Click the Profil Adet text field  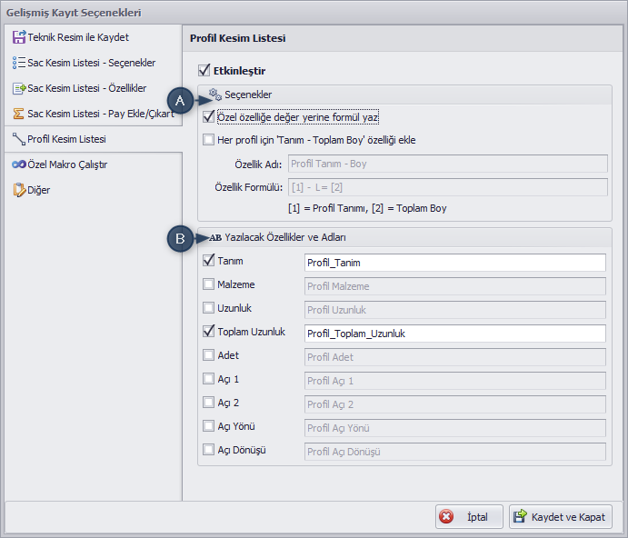tap(455, 357)
